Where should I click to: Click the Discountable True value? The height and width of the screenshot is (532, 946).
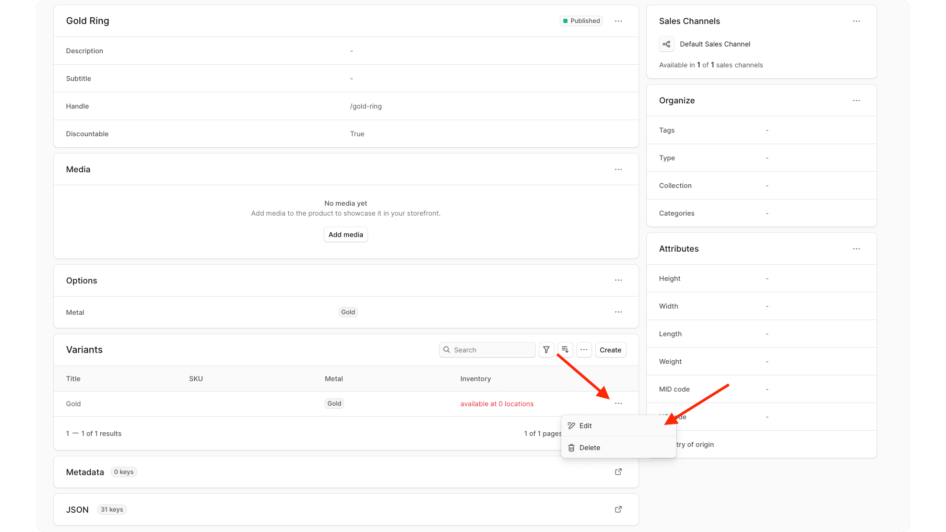(x=357, y=134)
